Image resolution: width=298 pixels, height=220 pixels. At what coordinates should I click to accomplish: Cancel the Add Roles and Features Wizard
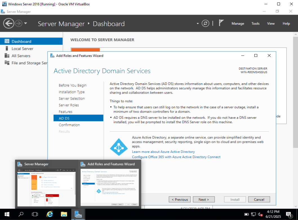(x=259, y=199)
